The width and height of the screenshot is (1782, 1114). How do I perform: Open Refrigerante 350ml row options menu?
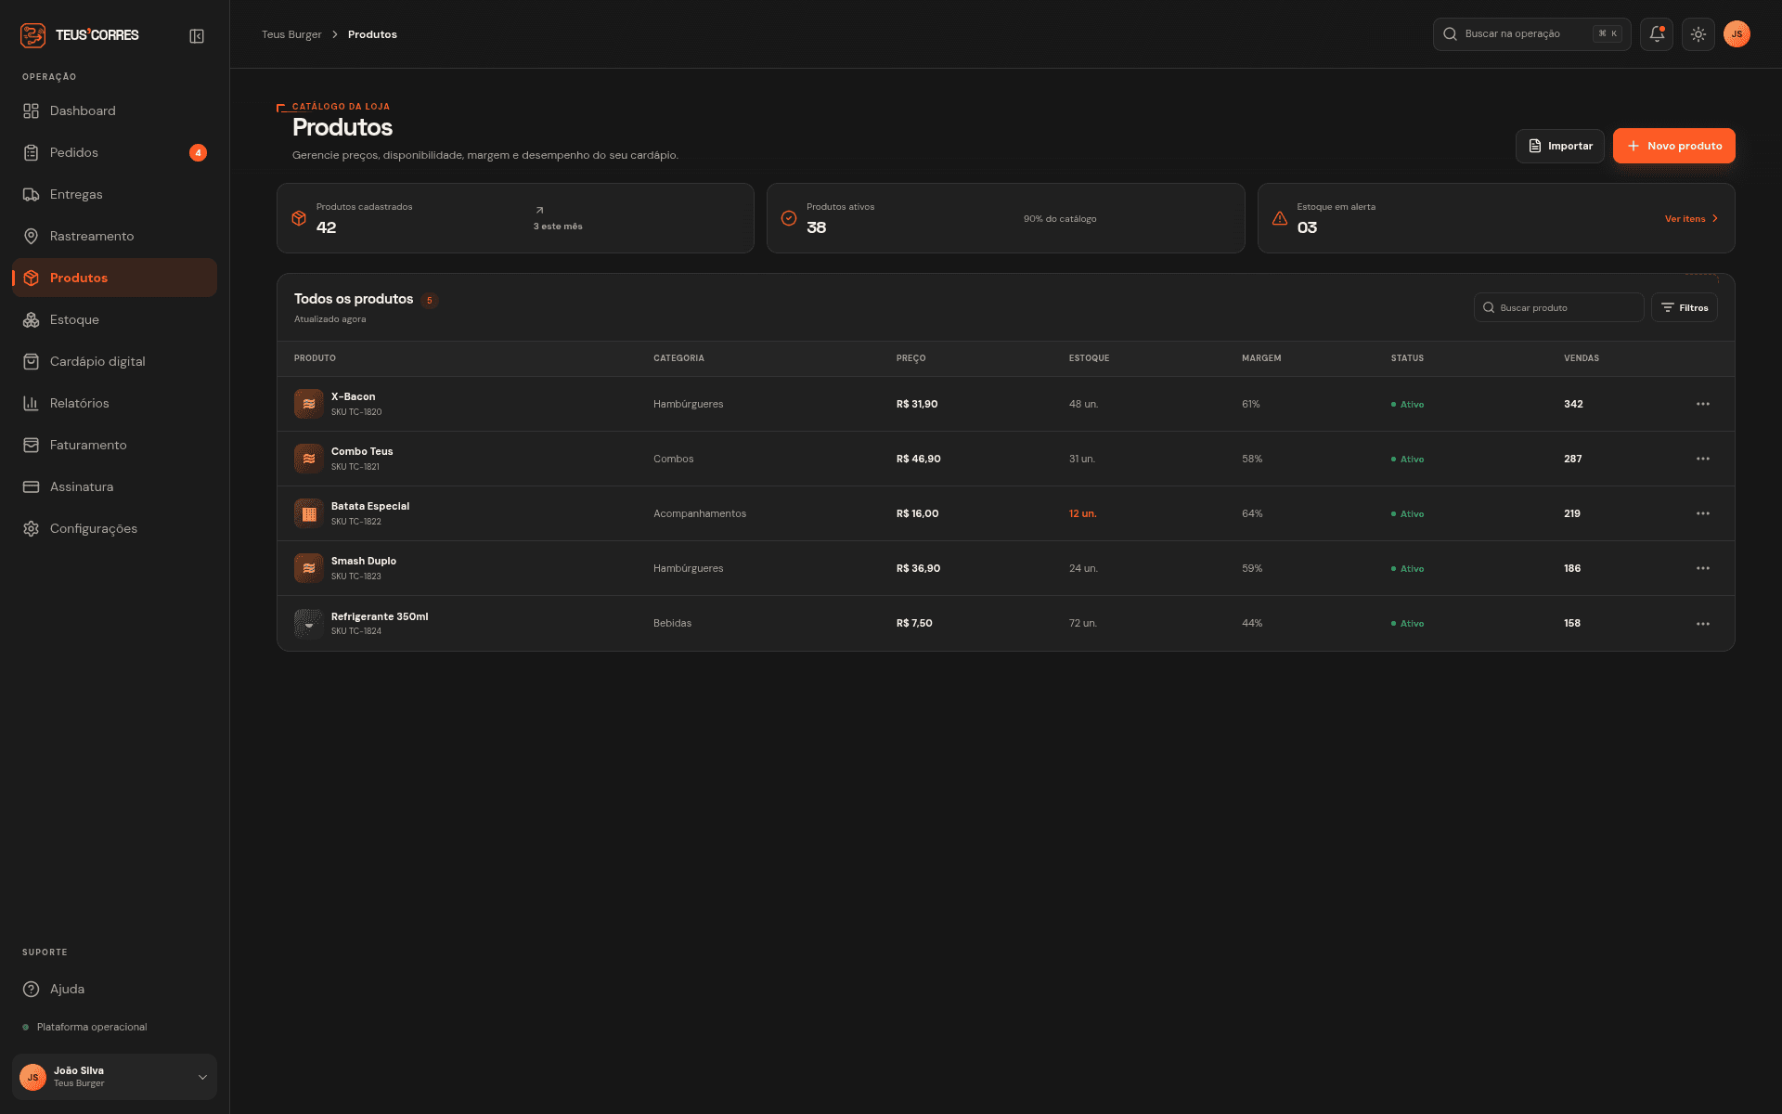(1702, 624)
